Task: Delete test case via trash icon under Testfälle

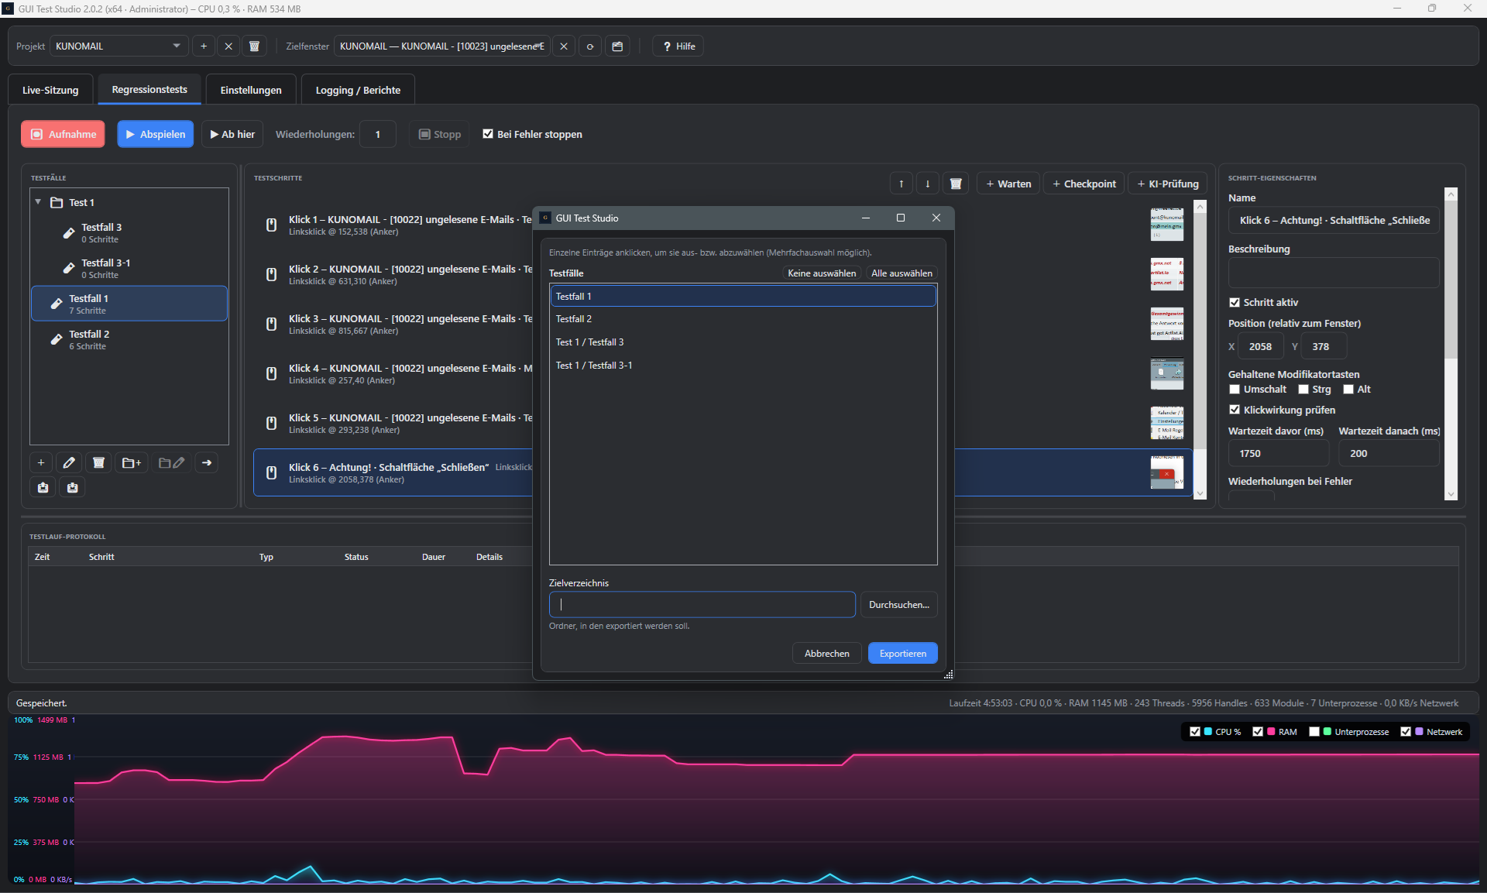Action: coord(98,463)
